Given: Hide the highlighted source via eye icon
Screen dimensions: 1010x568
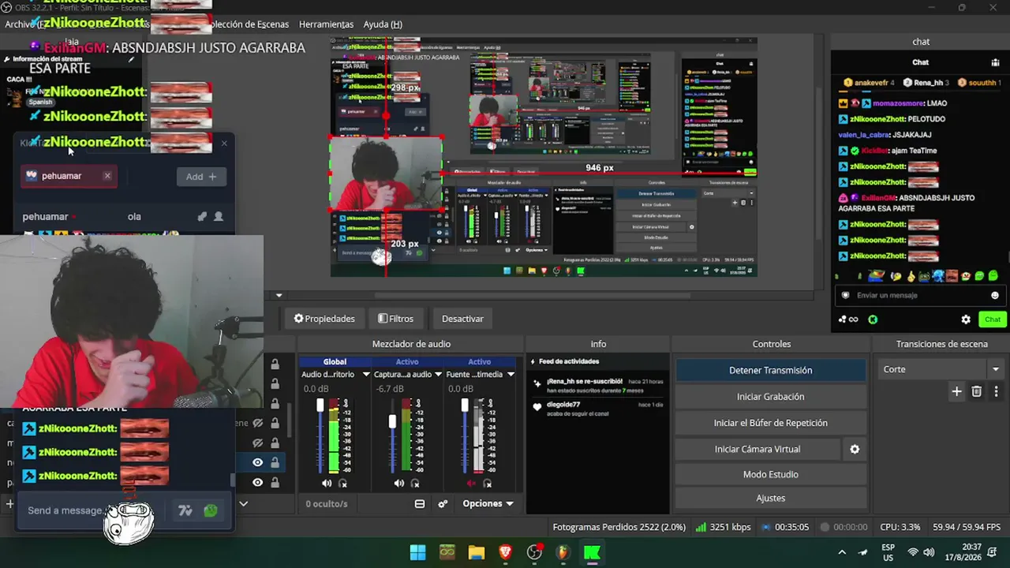Looking at the screenshot, I should [257, 462].
